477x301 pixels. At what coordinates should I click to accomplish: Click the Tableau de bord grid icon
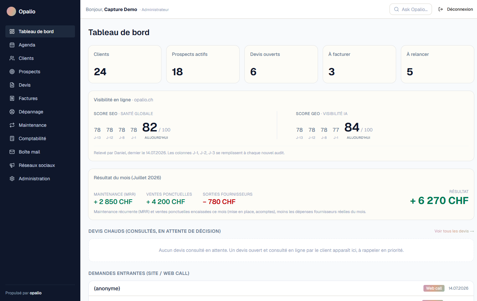[12, 31]
